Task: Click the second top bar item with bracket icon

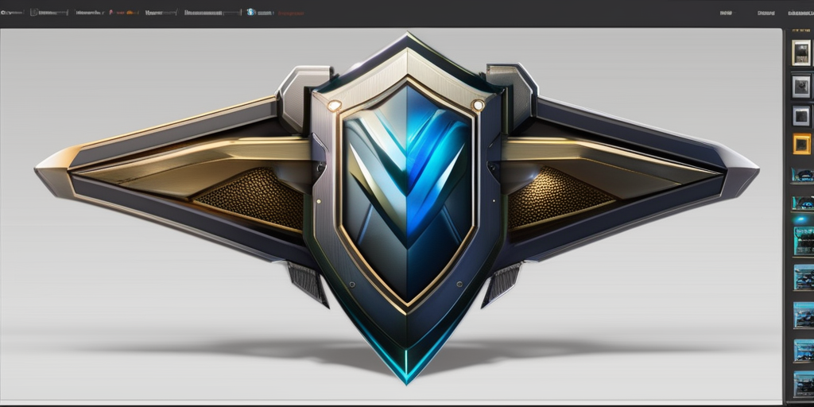Action: click(x=49, y=13)
